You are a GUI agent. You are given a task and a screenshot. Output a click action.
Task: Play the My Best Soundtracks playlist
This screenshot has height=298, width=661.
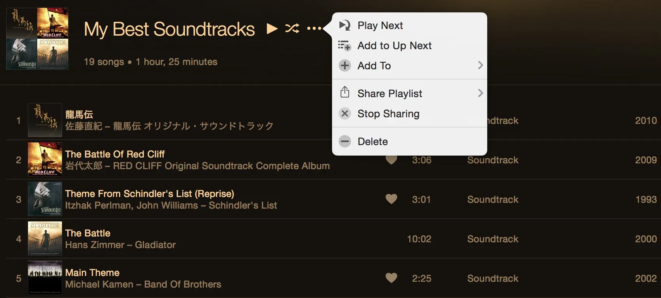pos(272,29)
